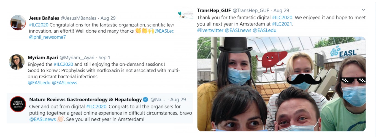Image resolution: width=376 pixels, height=139 pixels.
Task: Click #ILC2020 in Jesus Bañales tweet
Action: [x=39, y=25]
